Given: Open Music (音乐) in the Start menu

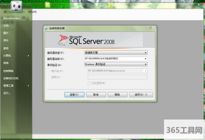Looking at the screenshot, I should [6, 40].
